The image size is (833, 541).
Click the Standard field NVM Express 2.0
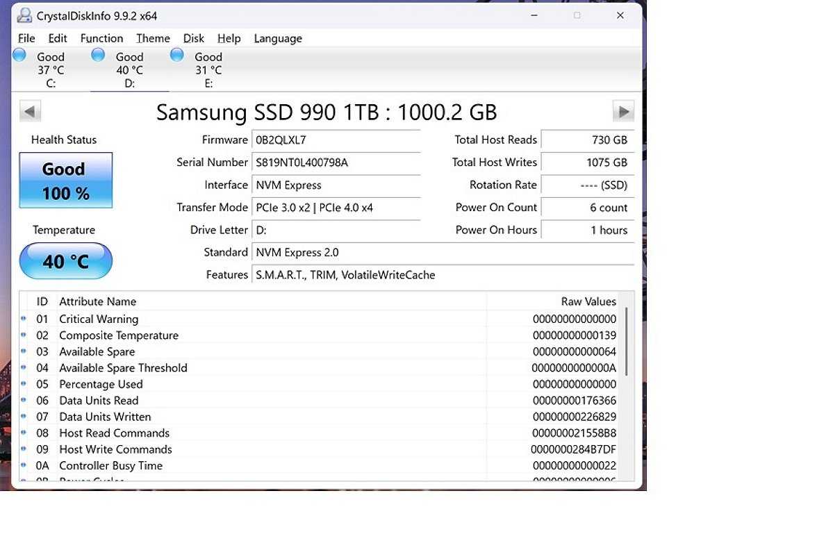pos(443,253)
